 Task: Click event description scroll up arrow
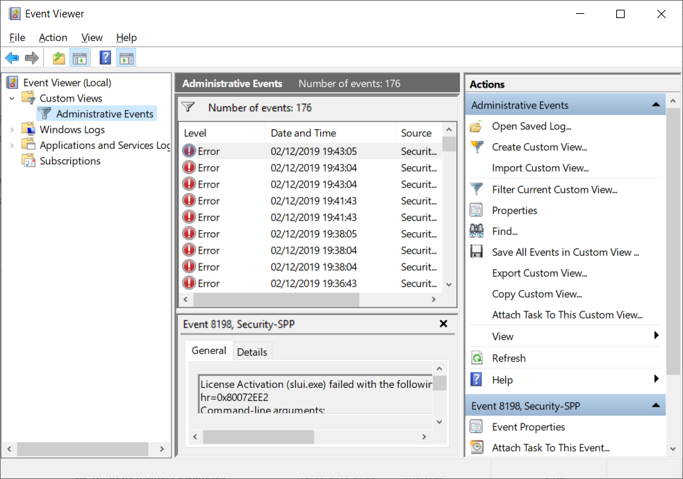pos(439,368)
